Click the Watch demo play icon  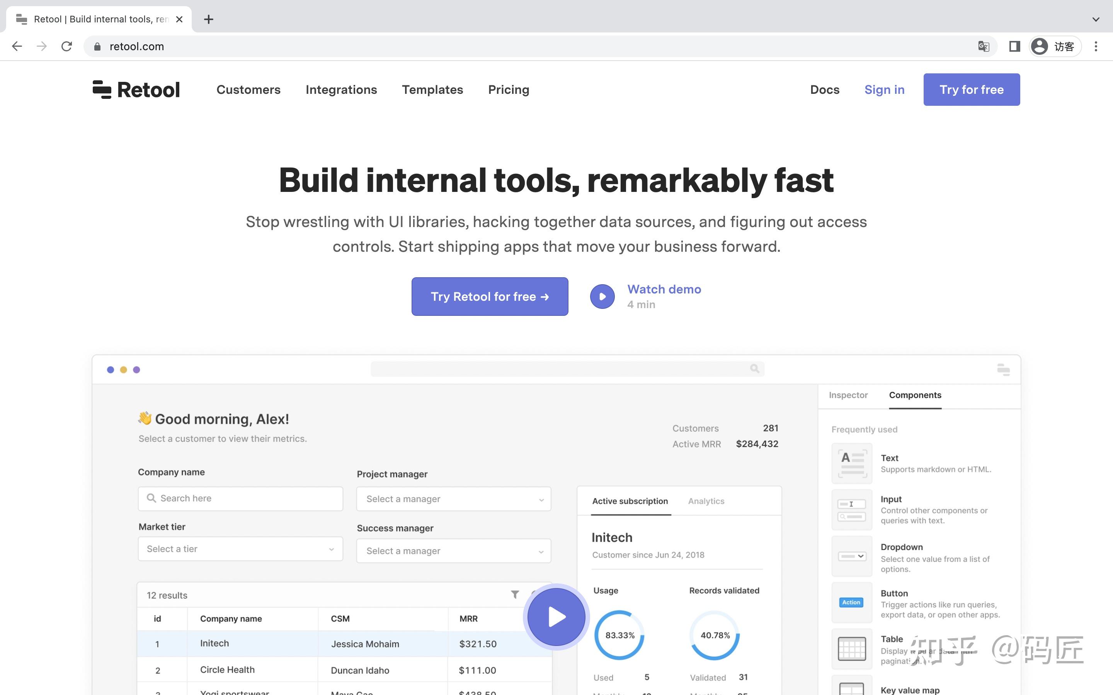click(x=602, y=297)
